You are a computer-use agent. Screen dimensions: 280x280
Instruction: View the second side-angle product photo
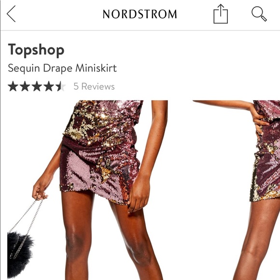coord(237,190)
